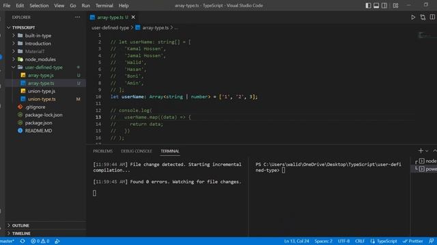Toggle secondary sidebar layout icon
Screen dimensions: 437x245
pos(384,5)
